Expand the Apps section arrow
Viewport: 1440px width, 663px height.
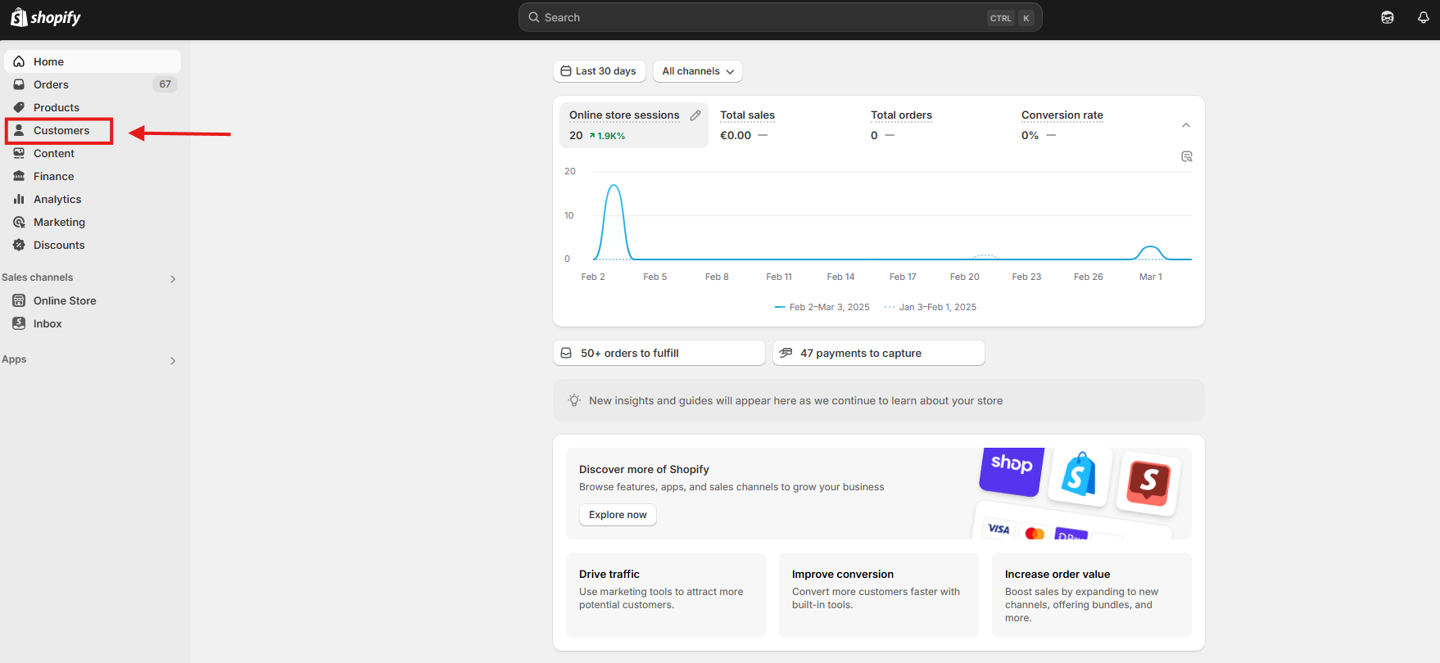[173, 361]
